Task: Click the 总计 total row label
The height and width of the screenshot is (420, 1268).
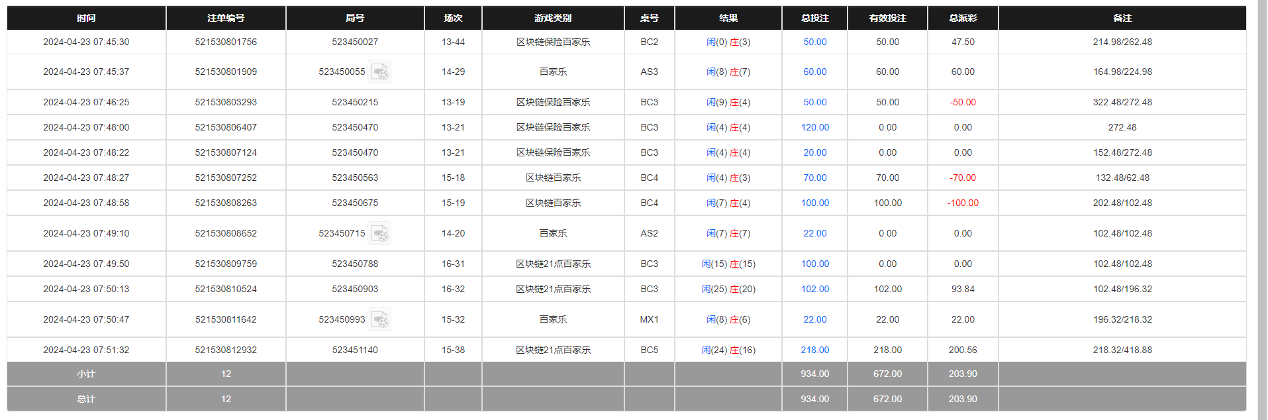Action: 86,399
